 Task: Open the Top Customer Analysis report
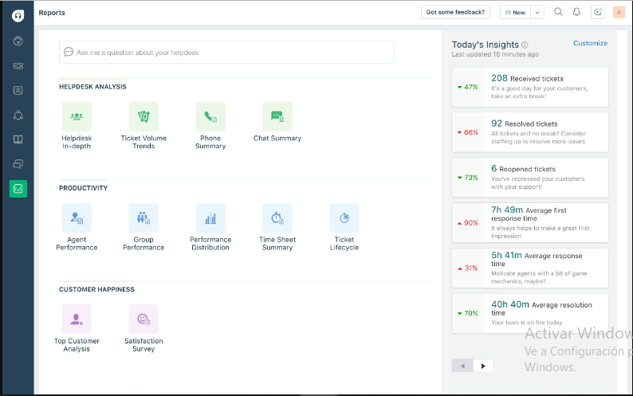pyautogui.click(x=77, y=319)
